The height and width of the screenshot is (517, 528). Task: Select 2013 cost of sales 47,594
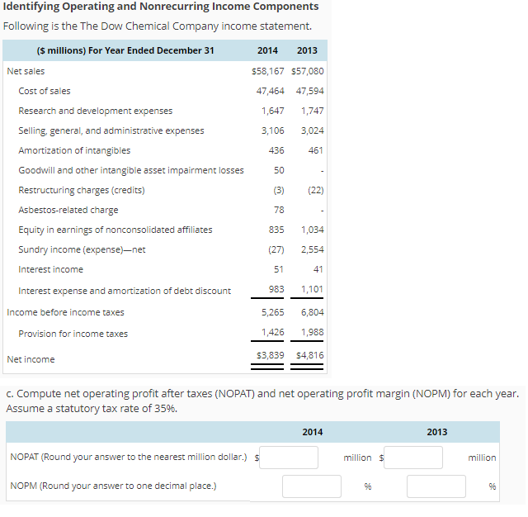click(310, 91)
